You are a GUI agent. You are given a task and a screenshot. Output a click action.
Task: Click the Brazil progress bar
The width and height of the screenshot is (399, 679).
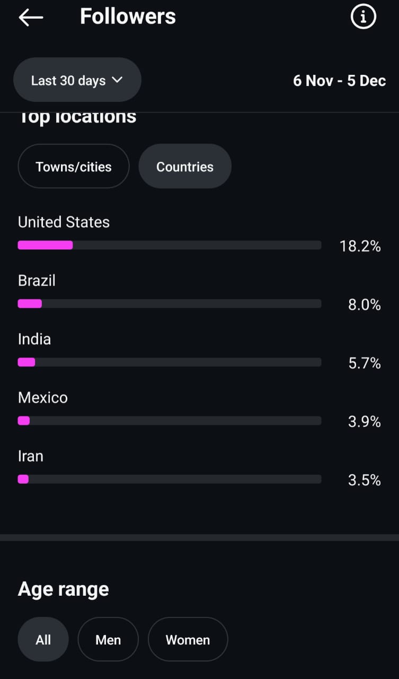click(170, 303)
